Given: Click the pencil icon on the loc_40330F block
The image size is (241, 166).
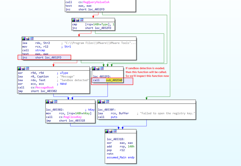Looking at the screenshot, I should point(104,102).
